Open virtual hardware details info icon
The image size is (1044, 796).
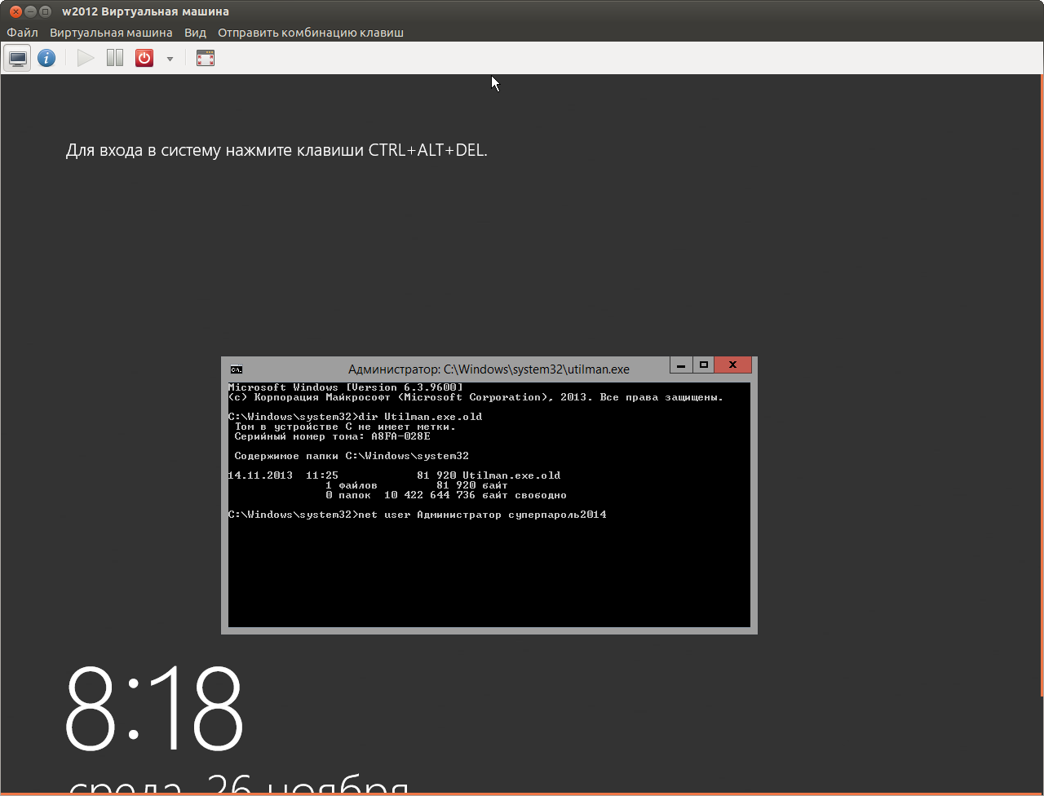click(46, 58)
